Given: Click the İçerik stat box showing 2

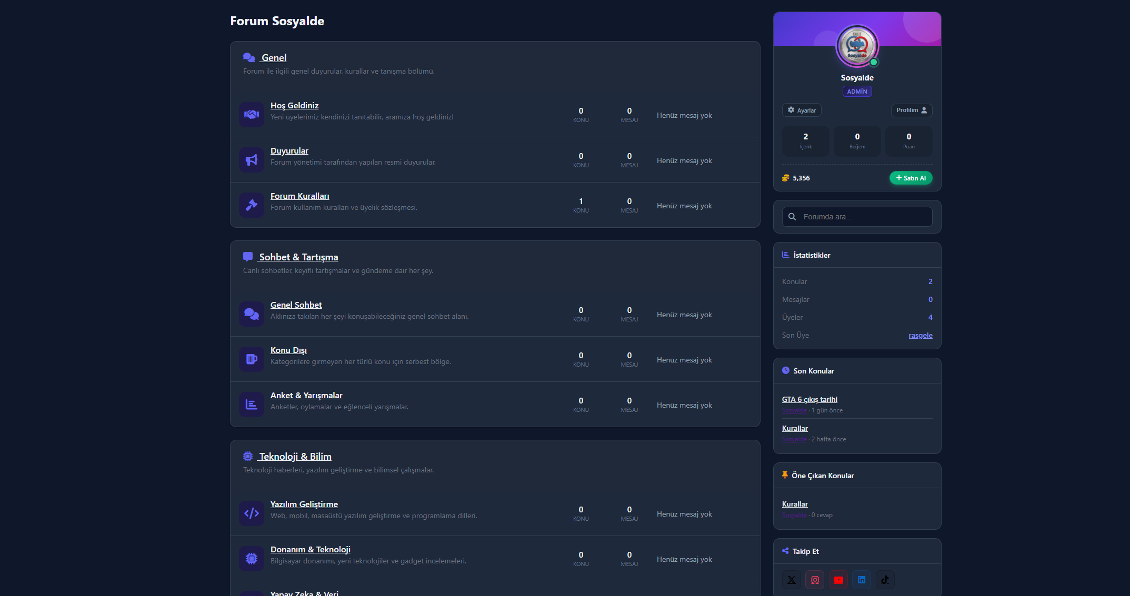Looking at the screenshot, I should click(806, 141).
